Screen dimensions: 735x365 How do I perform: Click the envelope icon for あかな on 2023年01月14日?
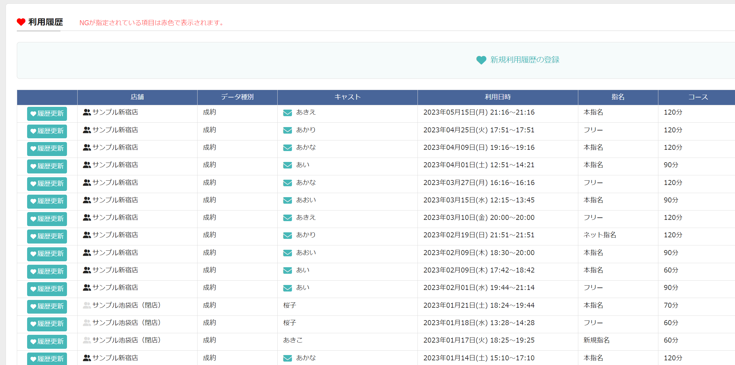tap(287, 358)
